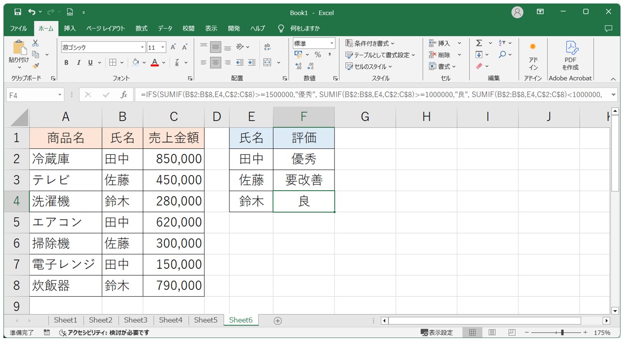624x342 pixels.
Task: Click the new sheet plus icon
Action: coord(278,321)
